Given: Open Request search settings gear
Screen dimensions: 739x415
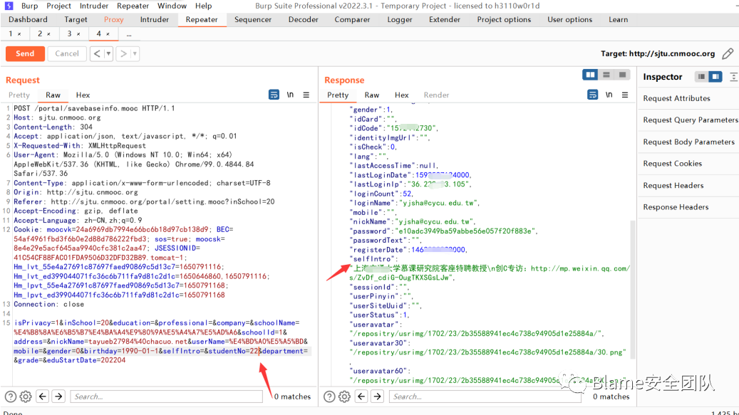Looking at the screenshot, I should point(26,396).
